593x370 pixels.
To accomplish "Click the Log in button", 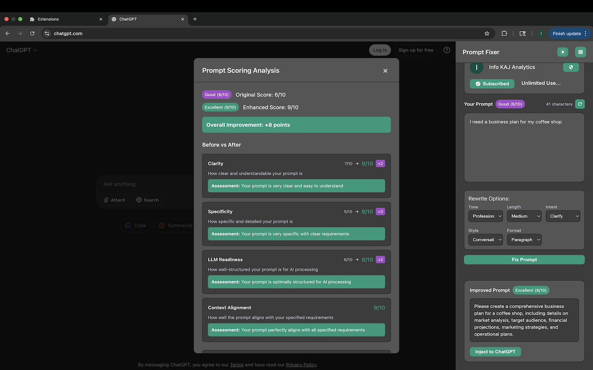I will (x=380, y=50).
